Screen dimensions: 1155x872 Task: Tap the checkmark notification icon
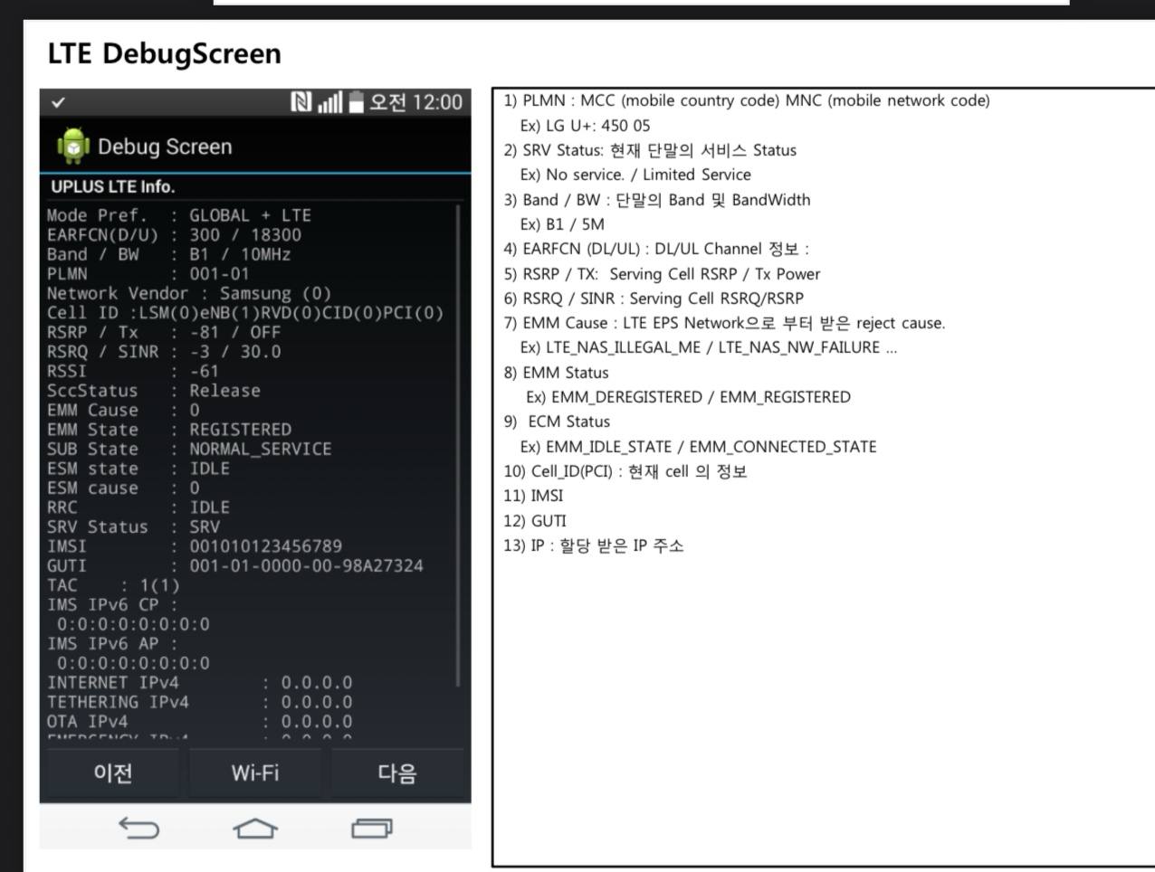(58, 102)
